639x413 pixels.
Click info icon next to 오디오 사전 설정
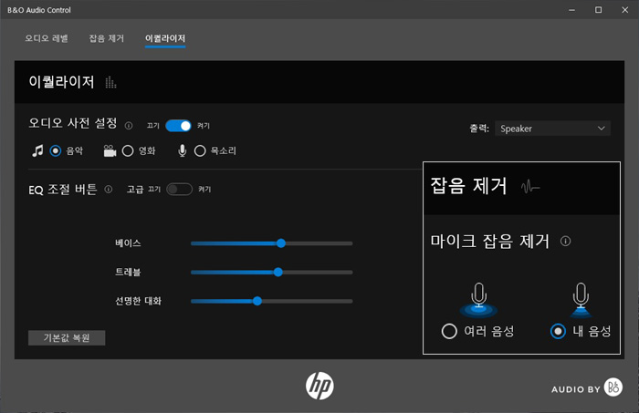(129, 126)
